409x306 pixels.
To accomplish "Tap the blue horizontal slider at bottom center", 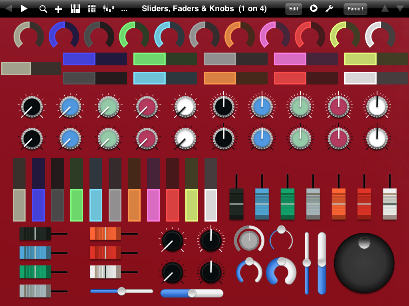I will point(192,293).
